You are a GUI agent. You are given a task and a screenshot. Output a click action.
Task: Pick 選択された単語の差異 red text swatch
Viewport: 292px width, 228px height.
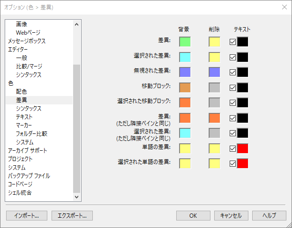pyautogui.click(x=242, y=164)
